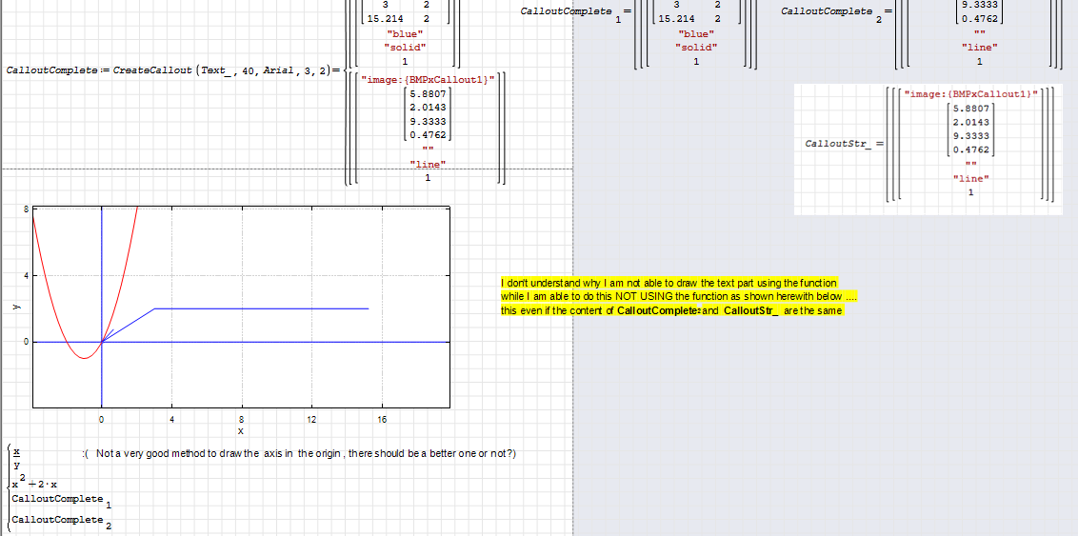Select the yellow highlighted text note
This screenshot has height=536, width=1078.
[671, 297]
